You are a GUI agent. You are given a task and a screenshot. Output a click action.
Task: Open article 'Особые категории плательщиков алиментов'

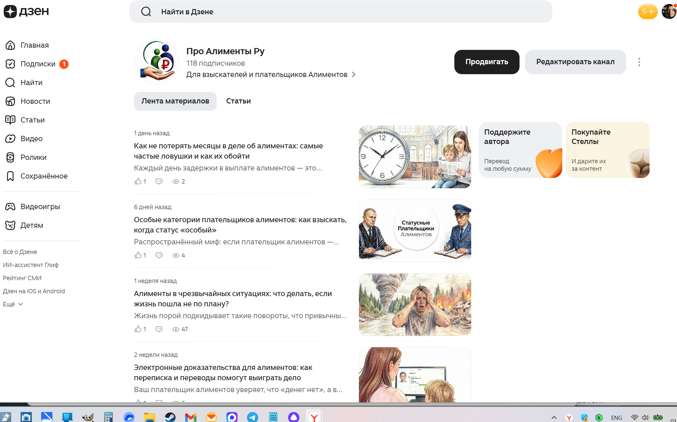click(x=240, y=225)
